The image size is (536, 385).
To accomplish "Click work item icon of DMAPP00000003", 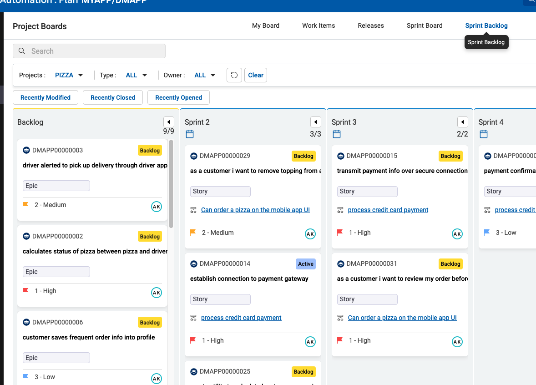I will point(26,150).
